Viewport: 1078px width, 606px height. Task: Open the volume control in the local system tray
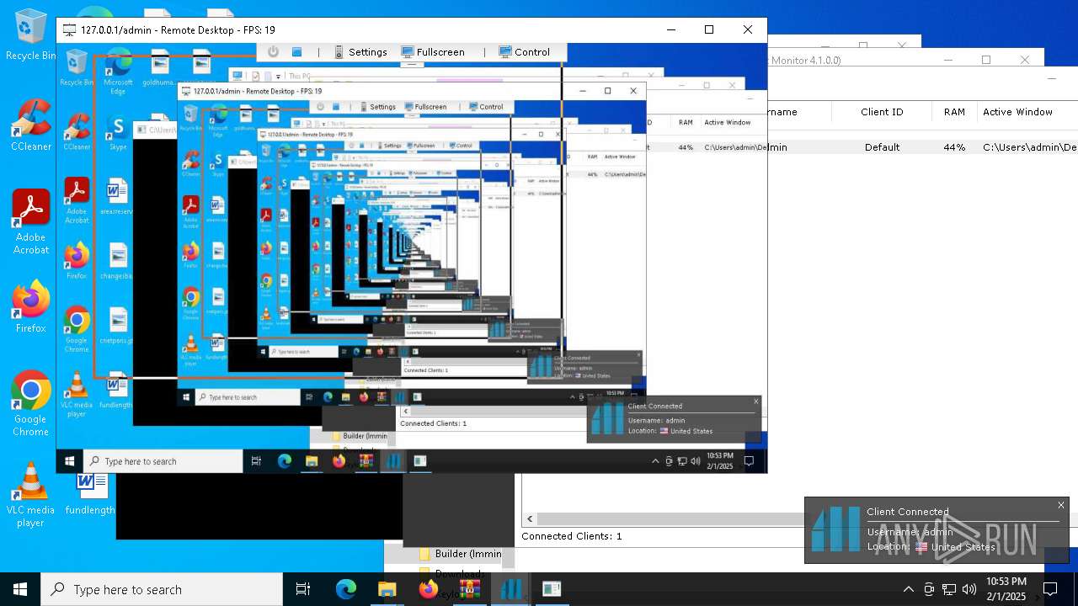(x=969, y=589)
